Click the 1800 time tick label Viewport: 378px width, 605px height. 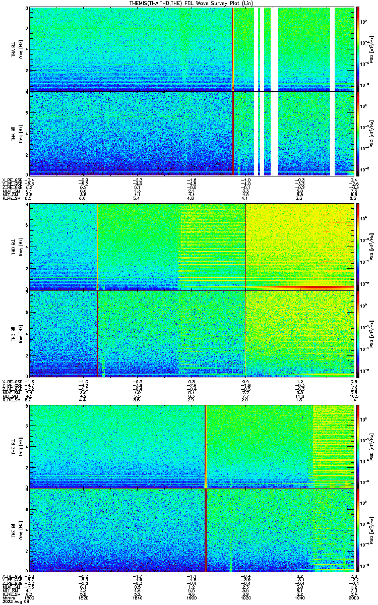click(30, 598)
